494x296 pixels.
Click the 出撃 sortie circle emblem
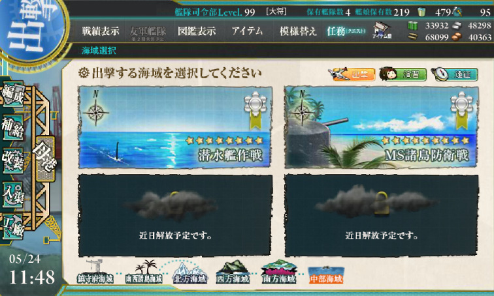click(31, 28)
